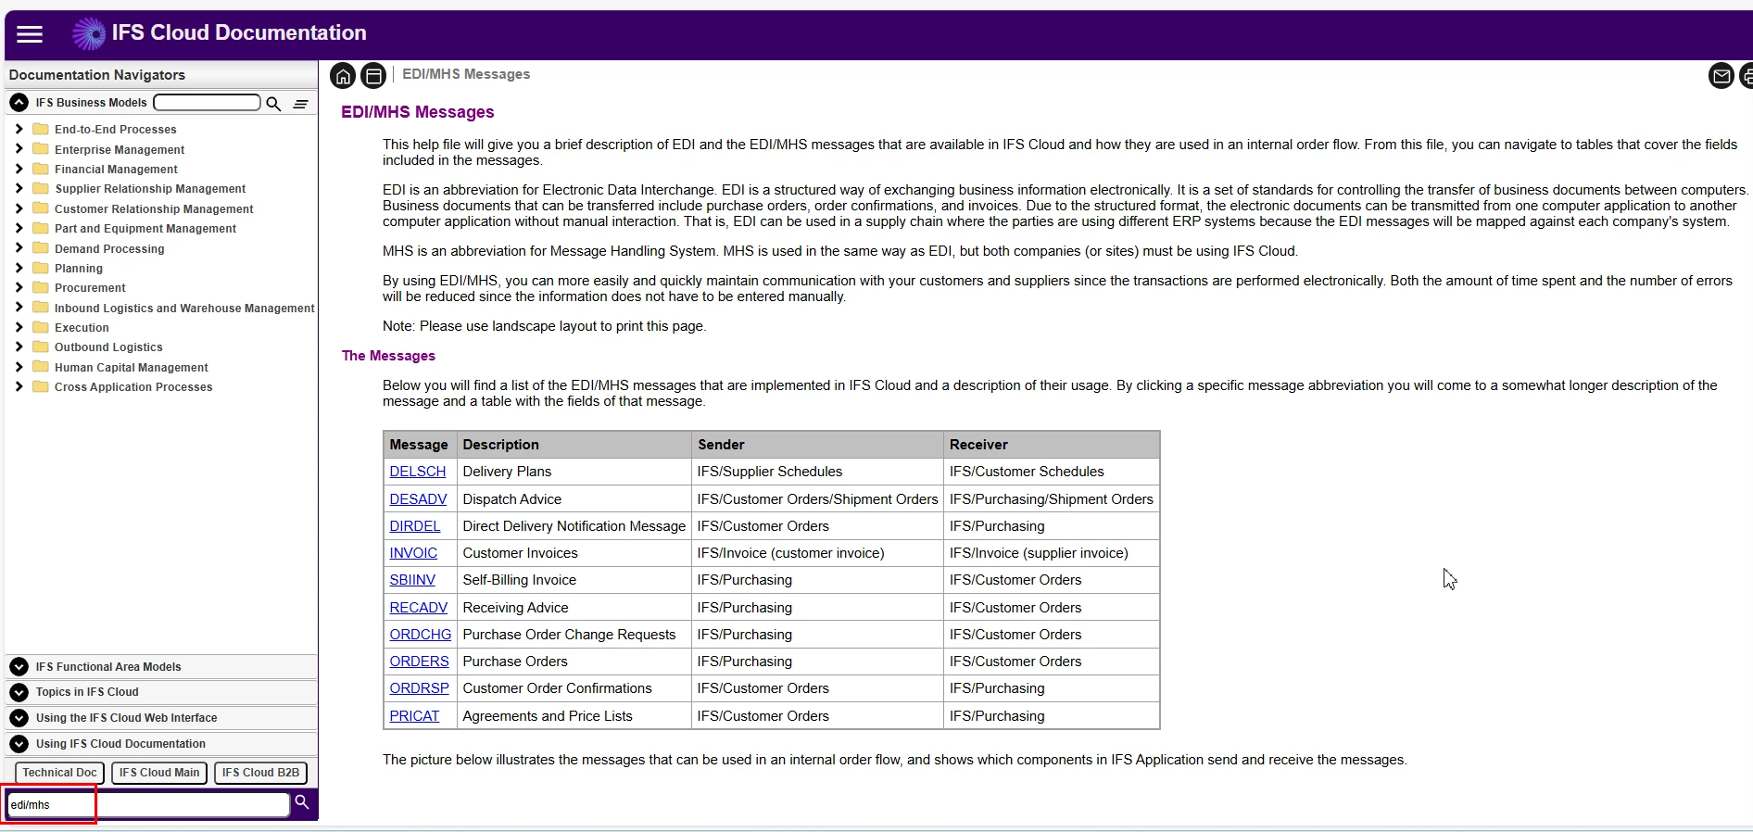Click the IFS Business Models search box
Viewport: 1753px width, 832px height.
point(207,103)
